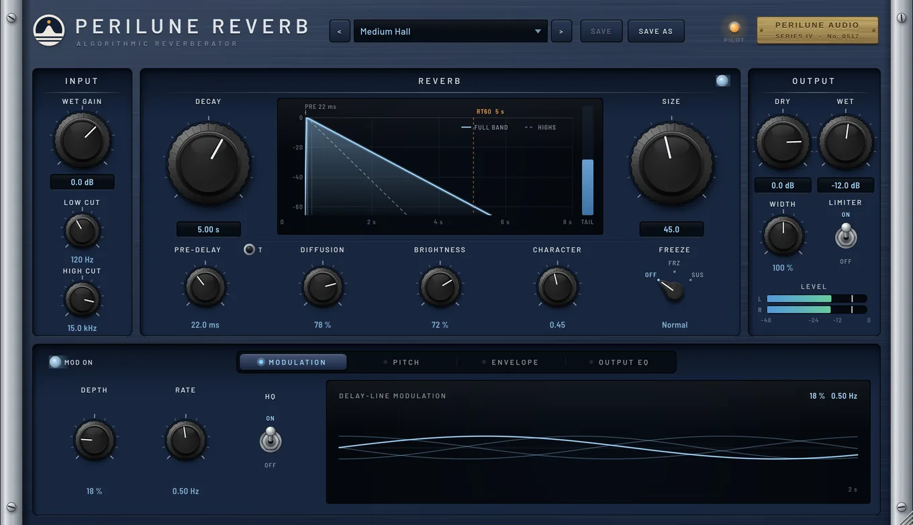Open the Output EQ tab
This screenshot has height=525, width=913.
coord(620,362)
